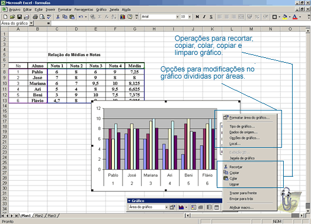This screenshot has height=224, width=311.
Task: Click Merge and Center toolbar icon
Action: [x=241, y=17]
